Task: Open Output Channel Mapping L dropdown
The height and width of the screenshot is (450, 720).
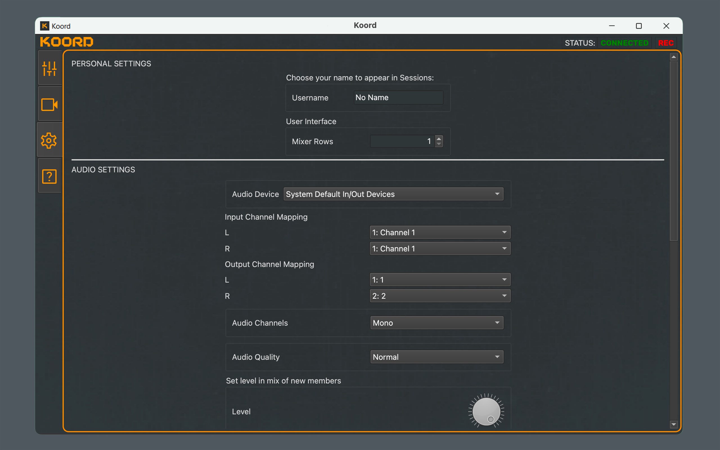Action: tap(440, 280)
